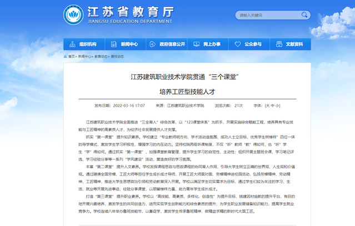
Task: Click the Jiangsu Education Department lotus logo
Action: [x=72, y=15]
